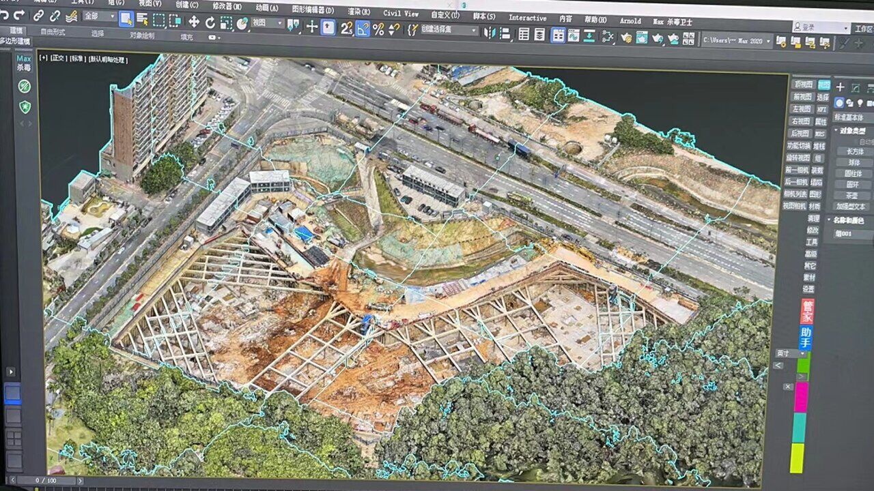
Task: Click the yellow-green color swatch
Action: [x=797, y=458]
